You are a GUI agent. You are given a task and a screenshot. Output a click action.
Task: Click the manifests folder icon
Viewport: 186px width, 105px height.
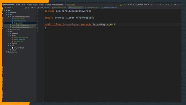click(x=8, y=13)
